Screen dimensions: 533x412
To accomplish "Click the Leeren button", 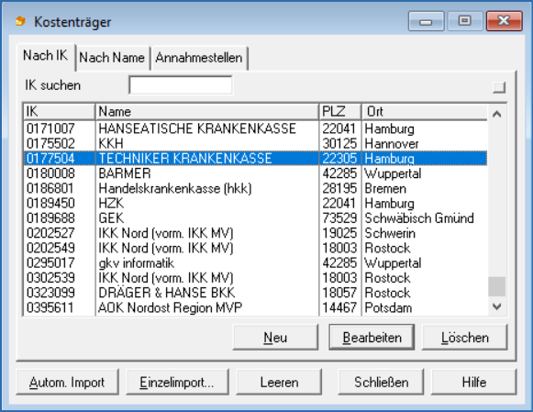I will coord(279,383).
